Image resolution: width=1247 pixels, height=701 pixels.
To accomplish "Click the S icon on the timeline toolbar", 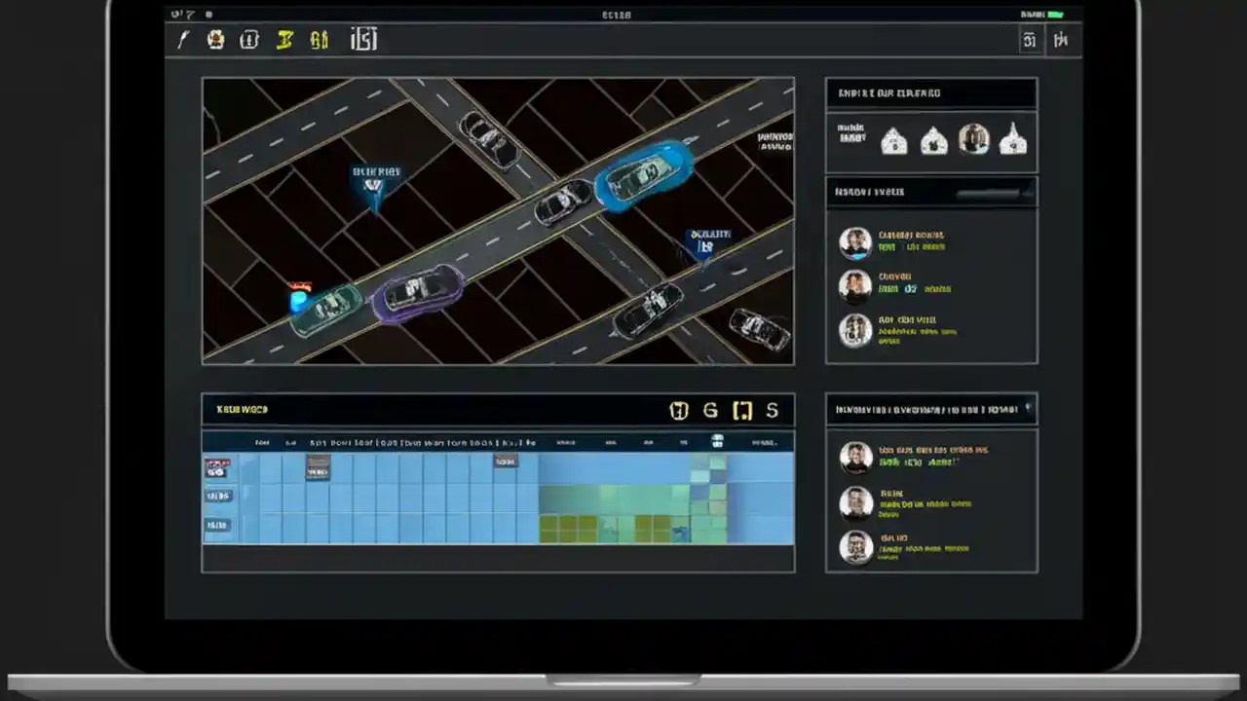I will [x=771, y=410].
